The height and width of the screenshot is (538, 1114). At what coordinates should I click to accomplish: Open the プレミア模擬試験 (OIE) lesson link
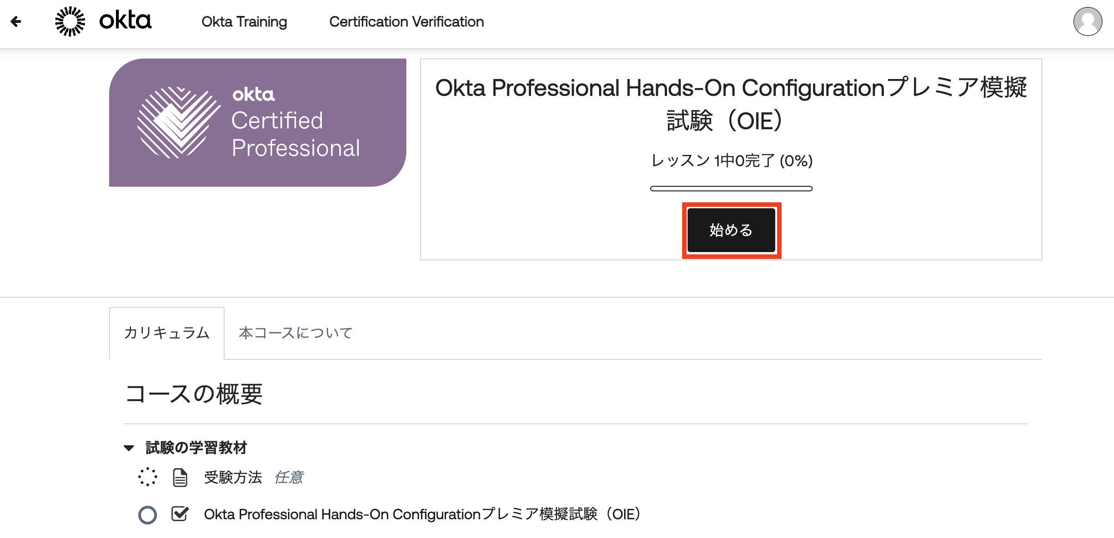coord(422,514)
